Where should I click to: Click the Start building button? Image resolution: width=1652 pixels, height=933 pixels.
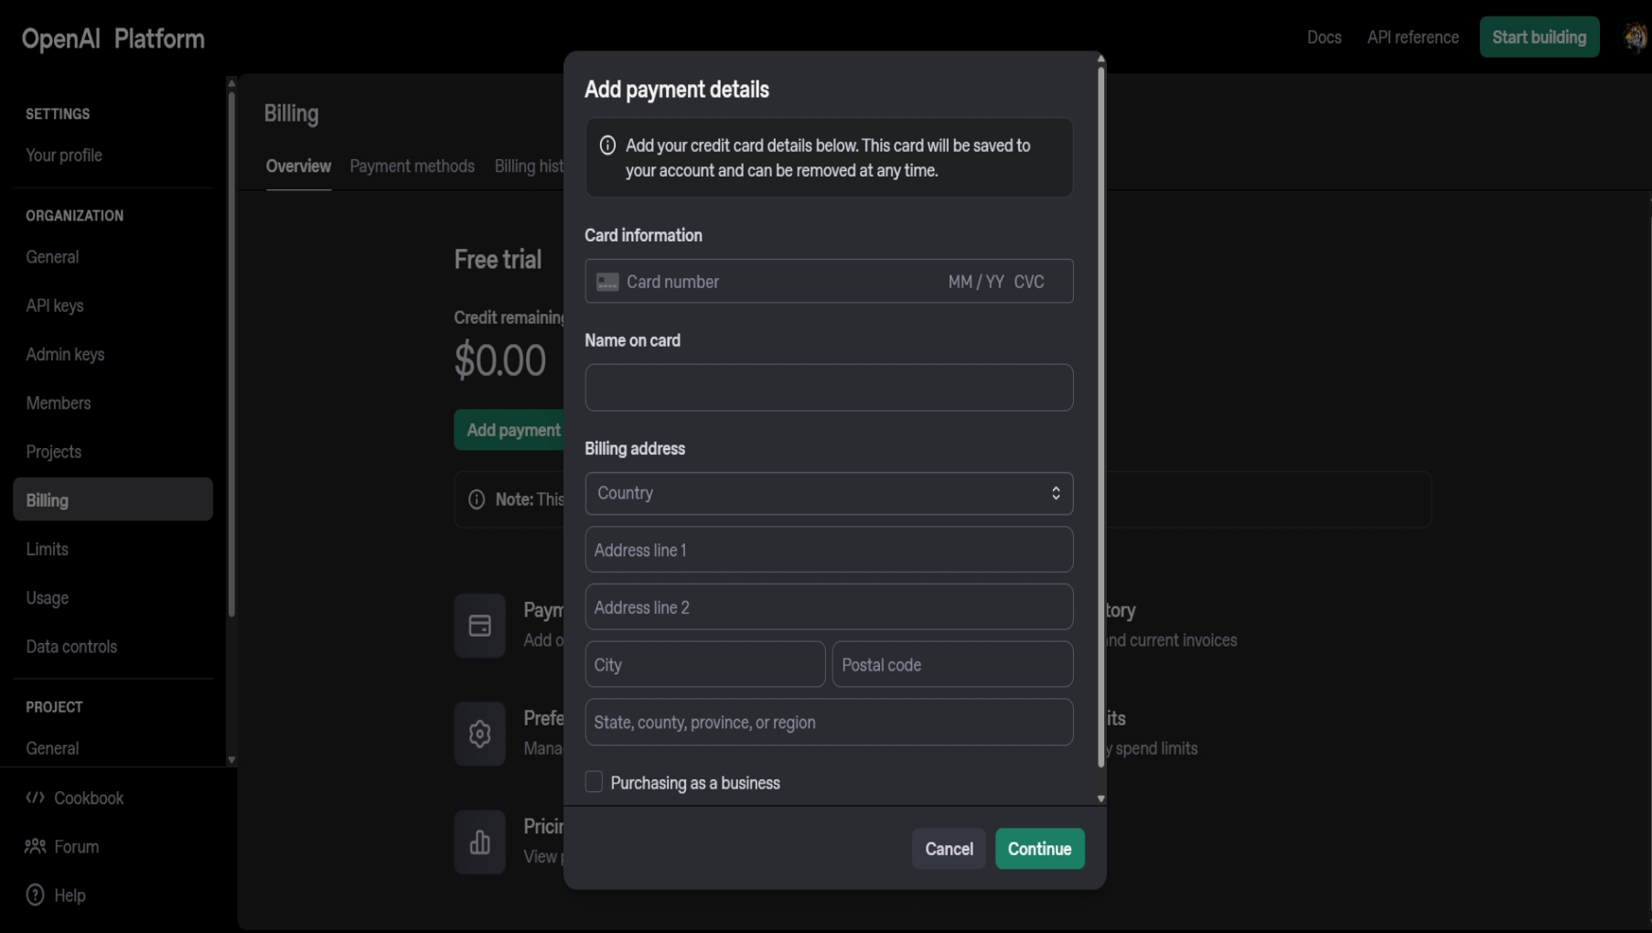[1539, 38]
